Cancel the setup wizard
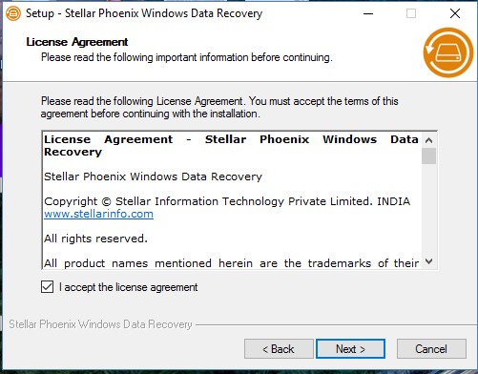 (x=431, y=349)
